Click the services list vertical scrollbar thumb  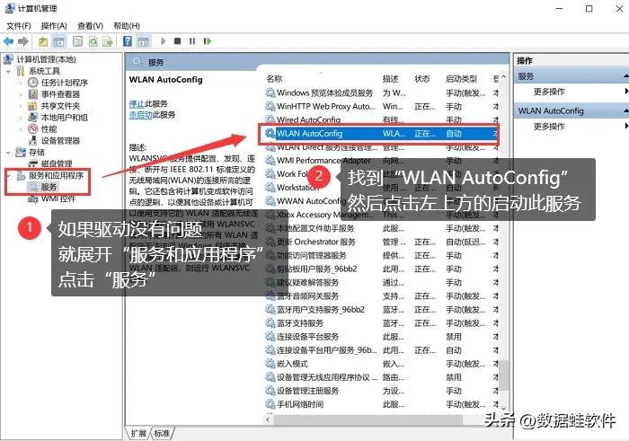[x=504, y=375]
